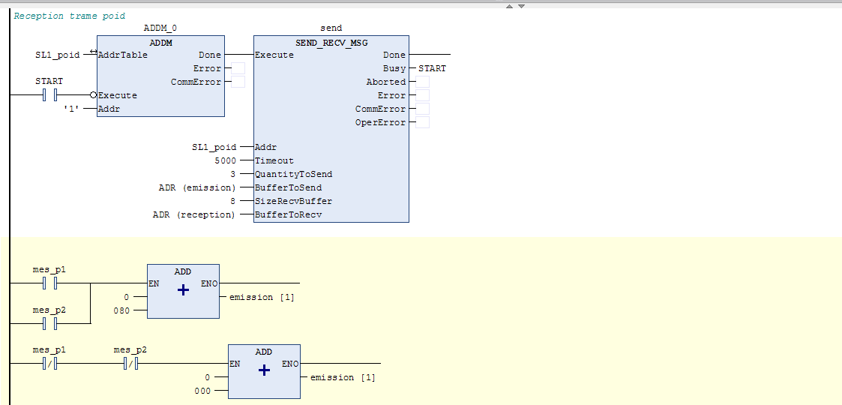Viewport: 842px width, 405px height.
Task: Click START variable at Busy output
Action: click(x=432, y=68)
